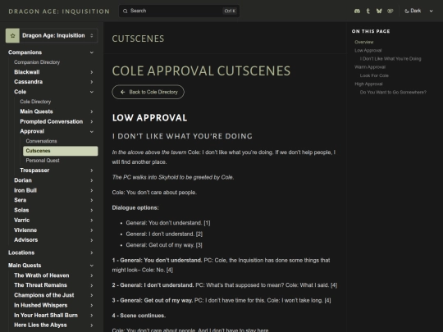Click the search magnifier icon
Screen dimensions: 443x332
pyautogui.click(x=126, y=11)
